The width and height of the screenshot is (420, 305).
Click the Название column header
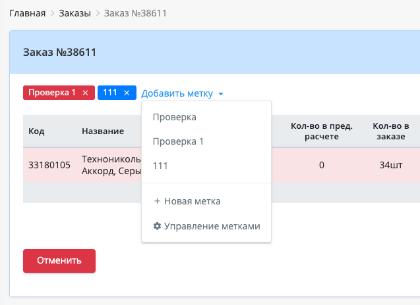tap(103, 131)
